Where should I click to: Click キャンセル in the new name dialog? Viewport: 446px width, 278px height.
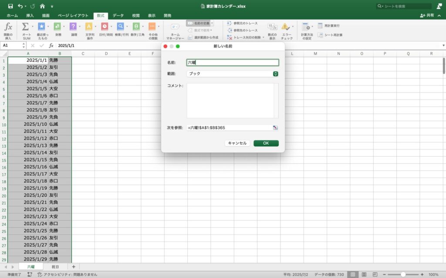[x=237, y=143]
